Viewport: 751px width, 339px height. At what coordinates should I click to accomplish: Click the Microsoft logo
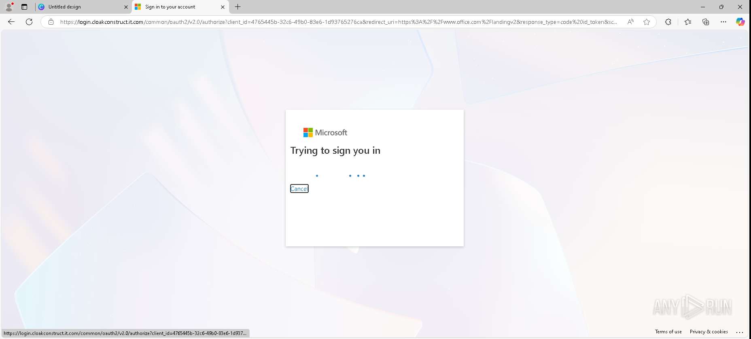pos(325,132)
